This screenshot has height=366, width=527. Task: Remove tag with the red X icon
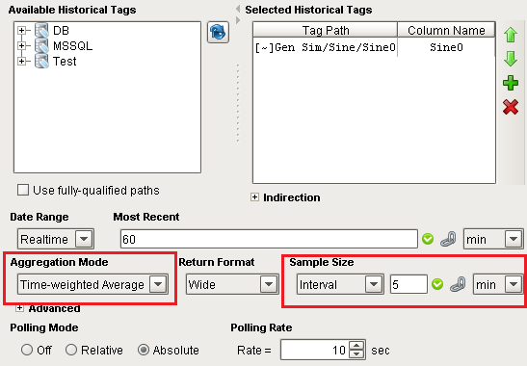[511, 107]
